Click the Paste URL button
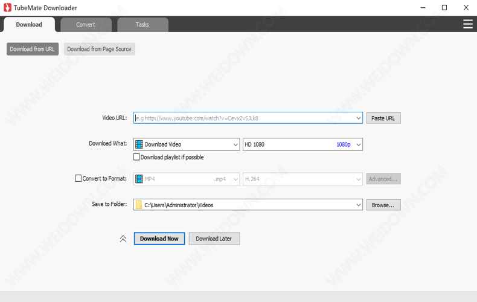Screen dimensions: 477x302 (383, 118)
